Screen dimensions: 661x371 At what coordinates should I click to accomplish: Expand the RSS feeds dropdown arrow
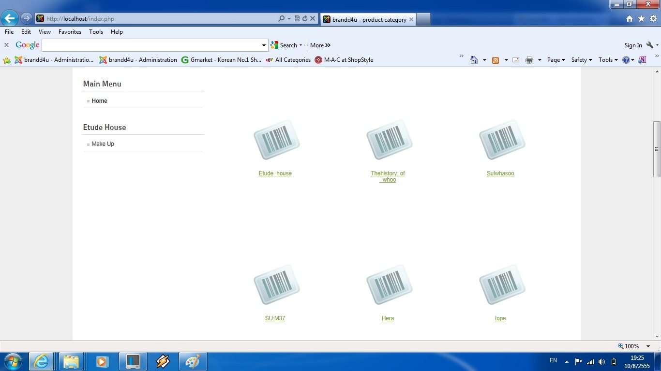click(x=506, y=60)
